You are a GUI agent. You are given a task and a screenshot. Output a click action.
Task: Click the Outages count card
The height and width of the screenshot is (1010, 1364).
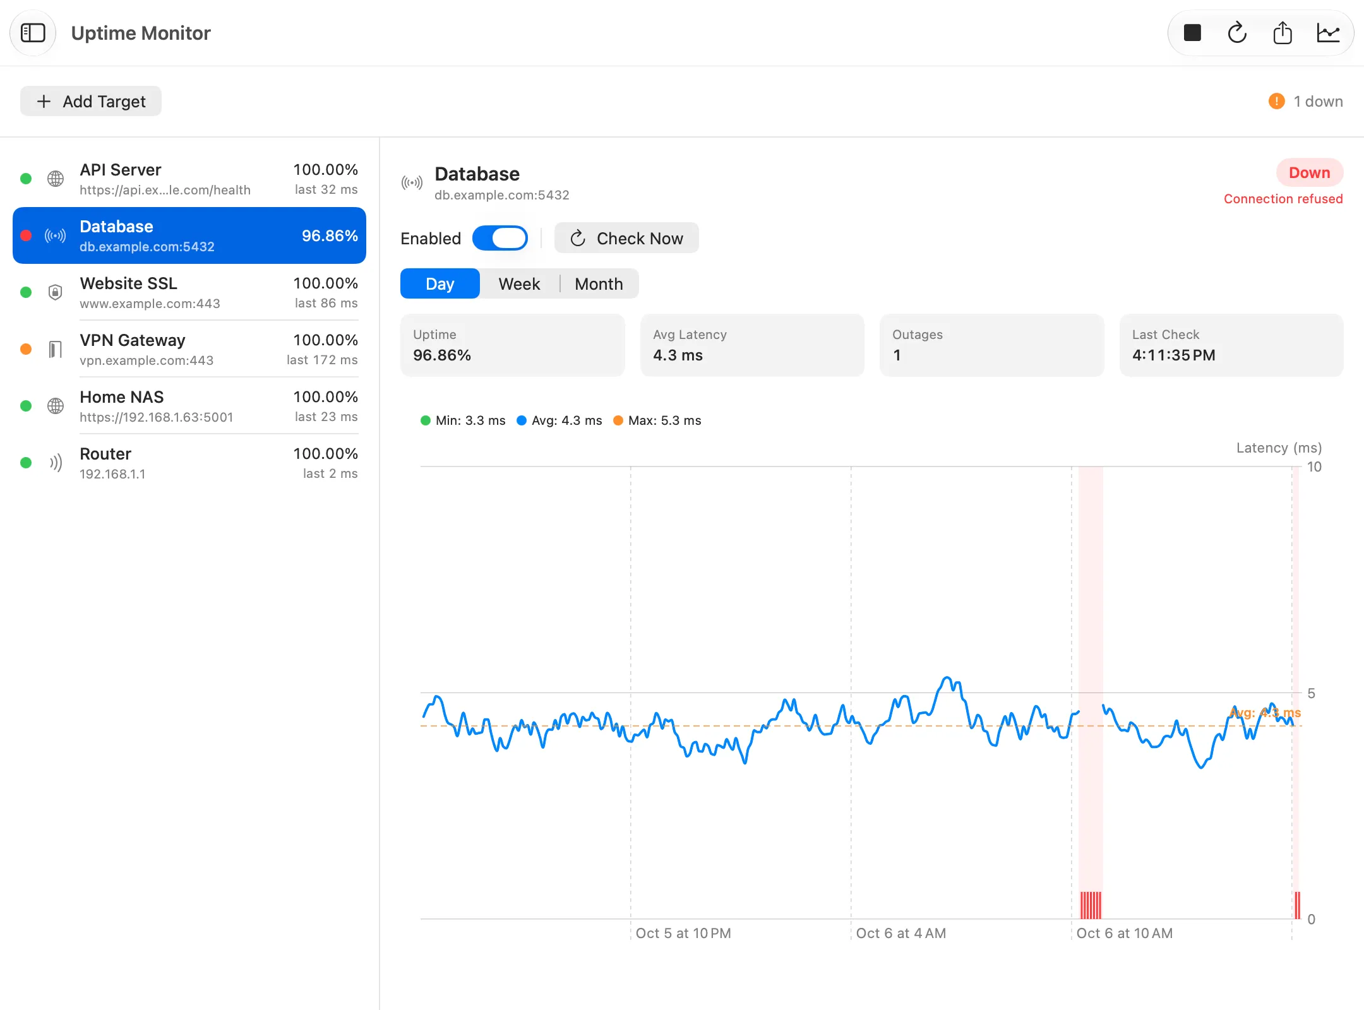click(x=992, y=345)
